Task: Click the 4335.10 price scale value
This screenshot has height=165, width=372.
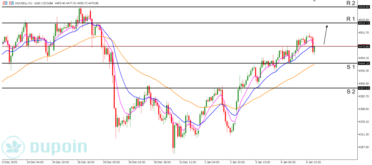Action: tap(364, 122)
